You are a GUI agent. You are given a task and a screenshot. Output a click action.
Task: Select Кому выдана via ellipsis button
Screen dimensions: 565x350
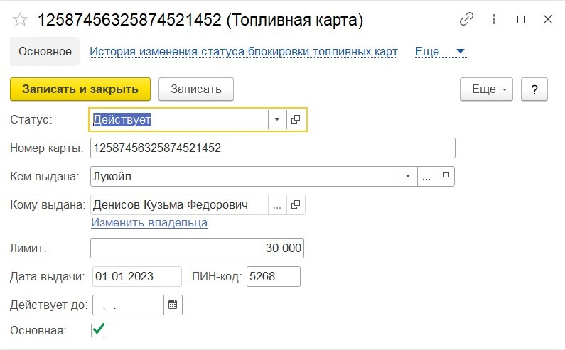277,204
